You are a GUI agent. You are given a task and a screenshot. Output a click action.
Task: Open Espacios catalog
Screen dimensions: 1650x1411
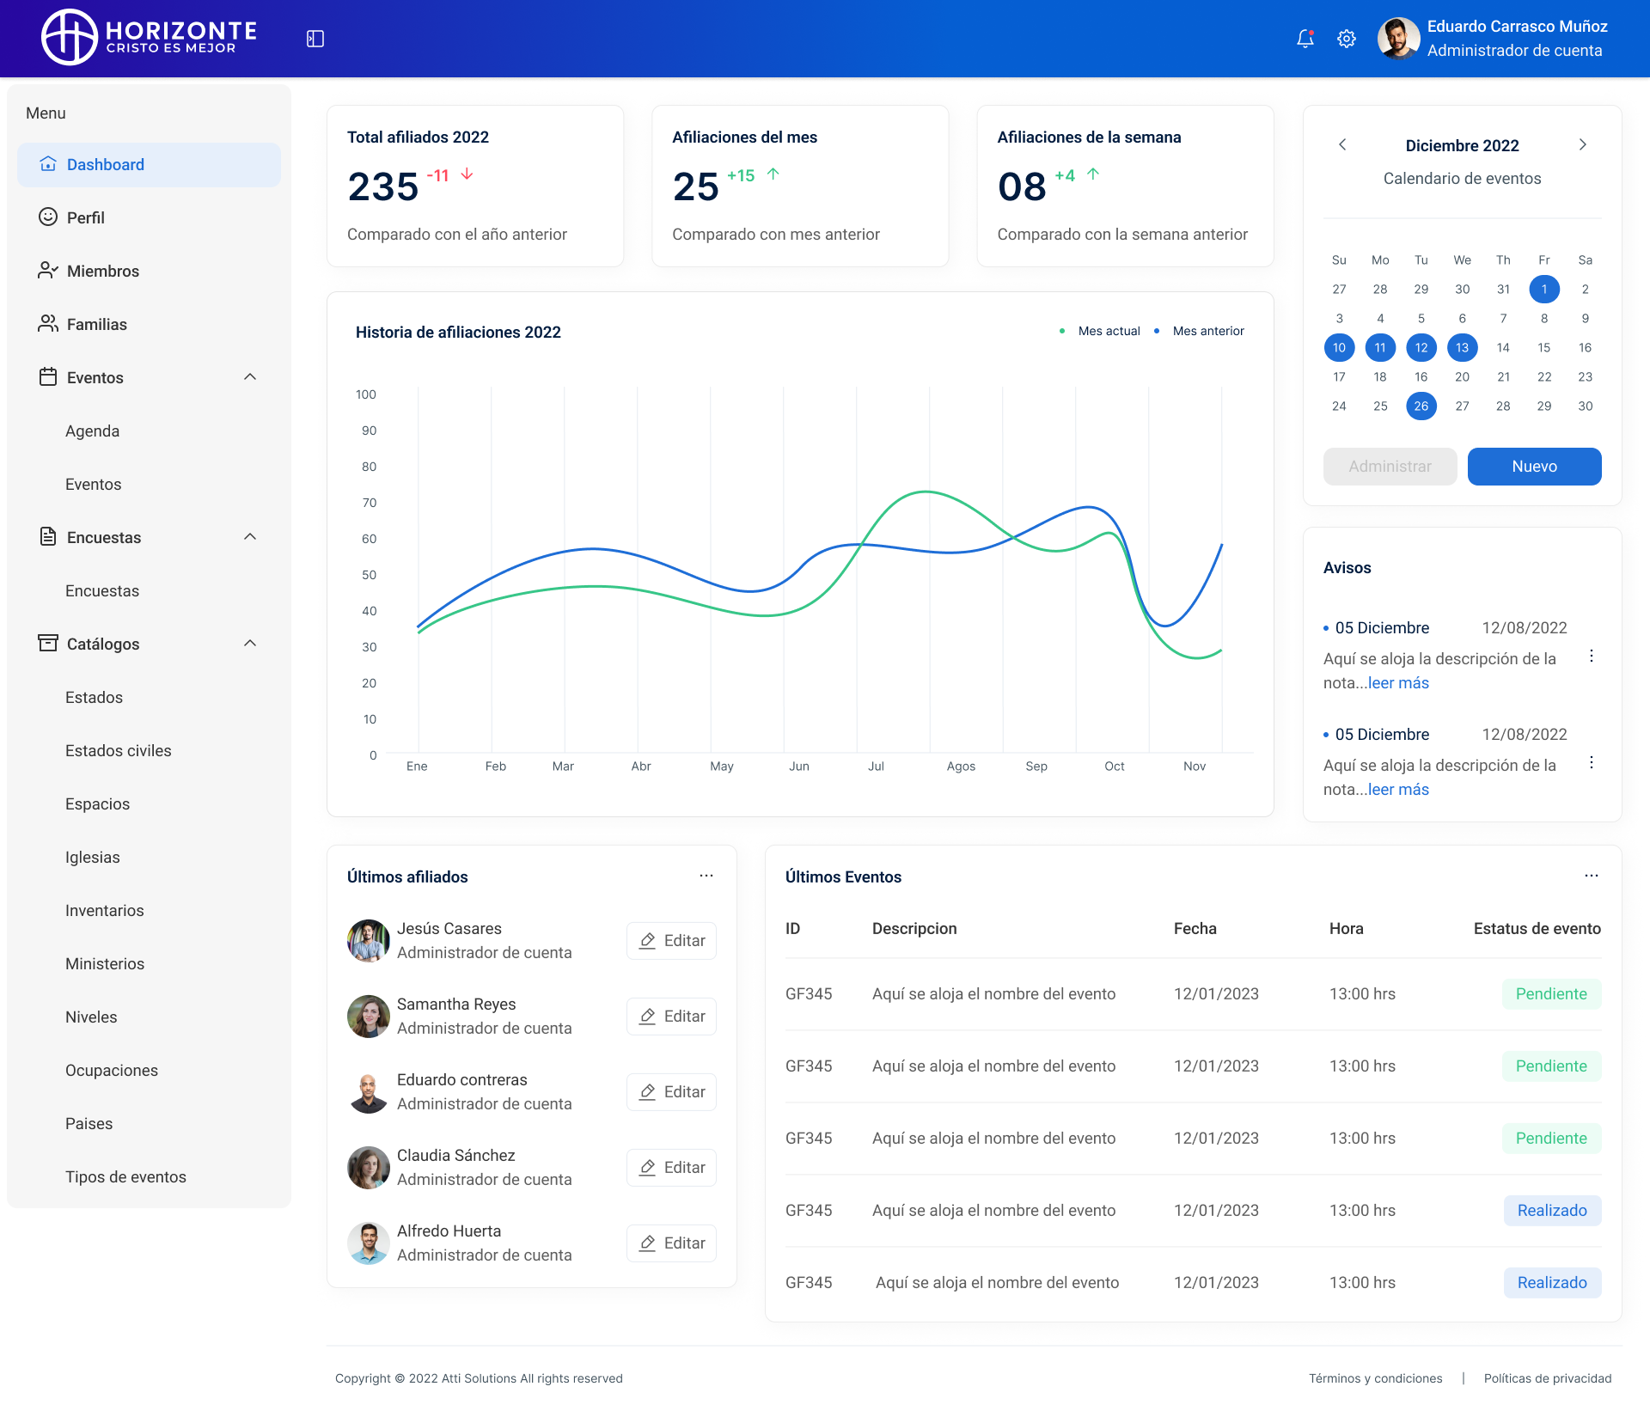tap(97, 803)
